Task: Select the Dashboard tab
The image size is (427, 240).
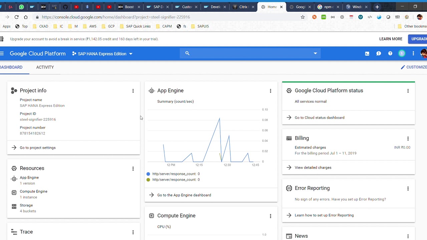Action: pyautogui.click(x=11, y=67)
